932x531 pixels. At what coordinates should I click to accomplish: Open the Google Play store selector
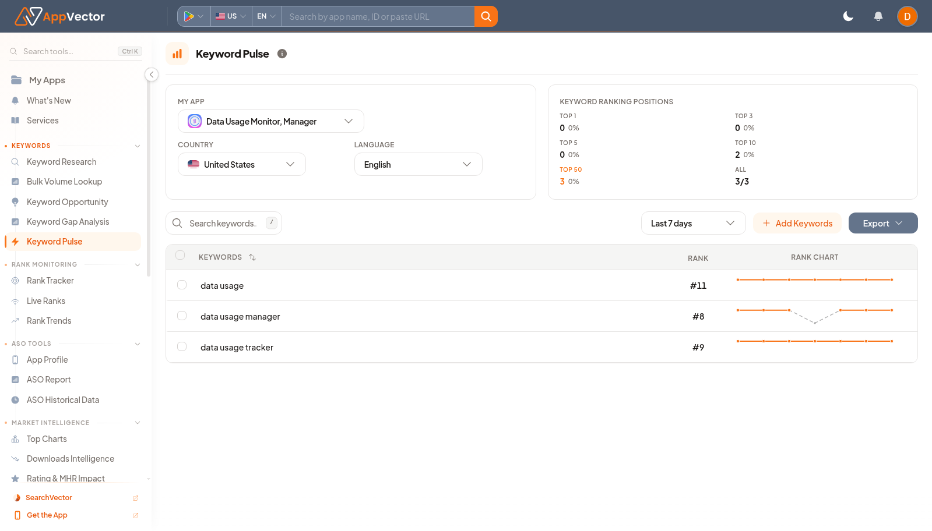pyautogui.click(x=194, y=16)
